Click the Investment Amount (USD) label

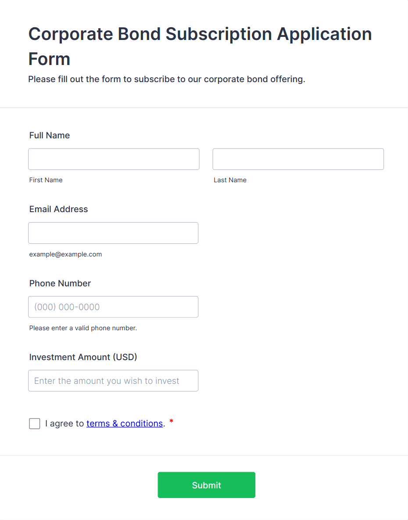point(83,357)
